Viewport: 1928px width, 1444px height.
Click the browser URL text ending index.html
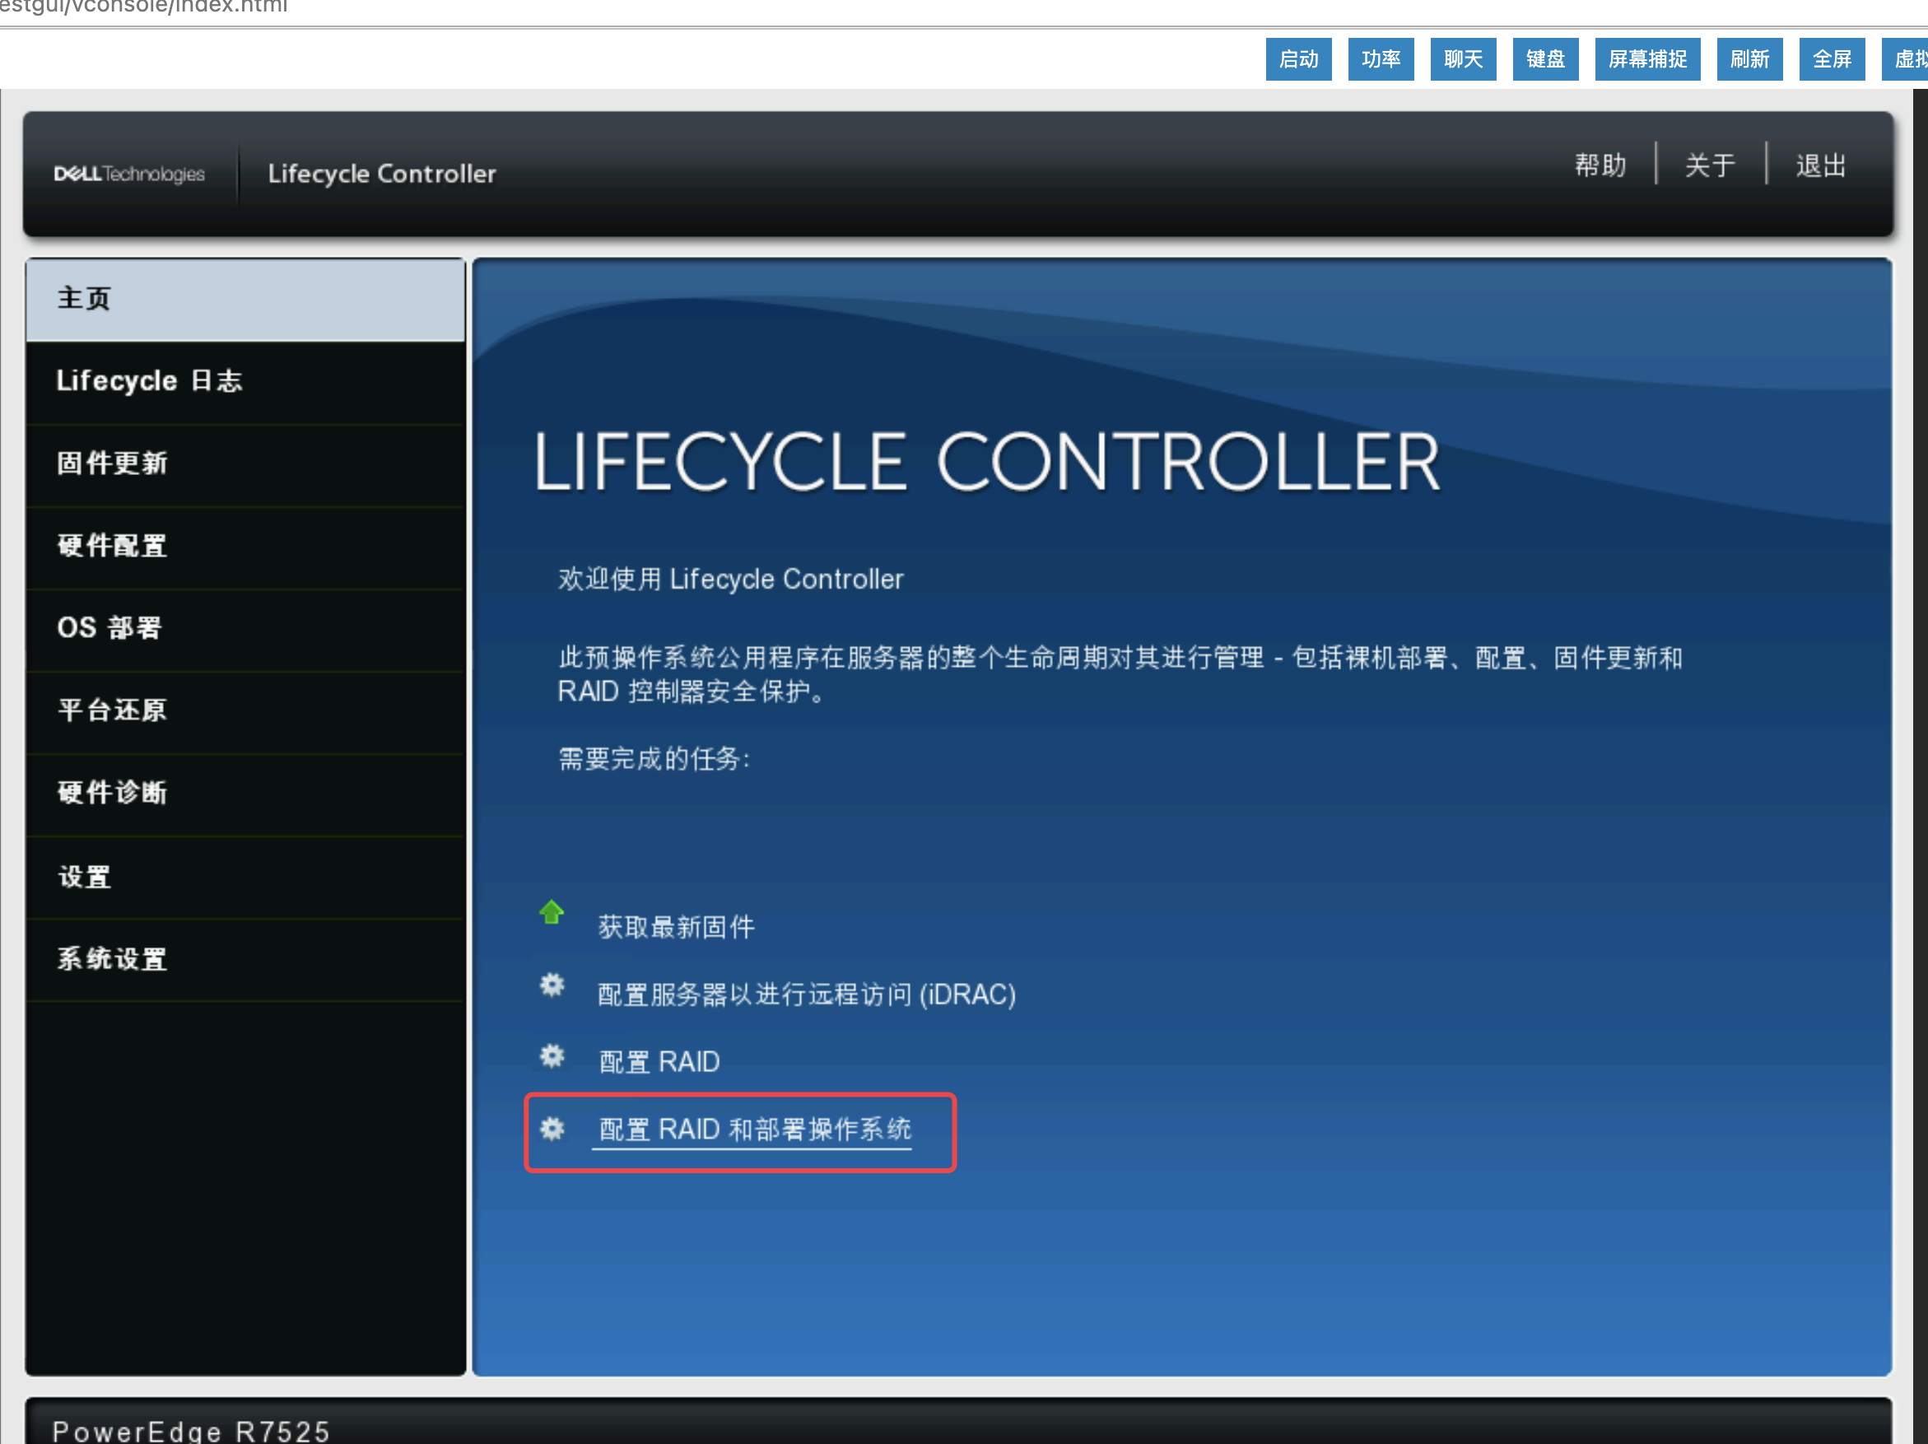144,7
